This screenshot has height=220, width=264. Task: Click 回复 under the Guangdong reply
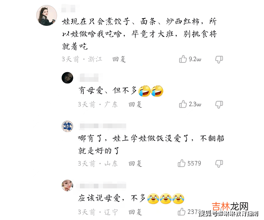click(135, 104)
